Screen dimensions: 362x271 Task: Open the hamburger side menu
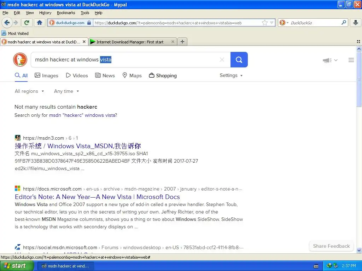click(351, 60)
